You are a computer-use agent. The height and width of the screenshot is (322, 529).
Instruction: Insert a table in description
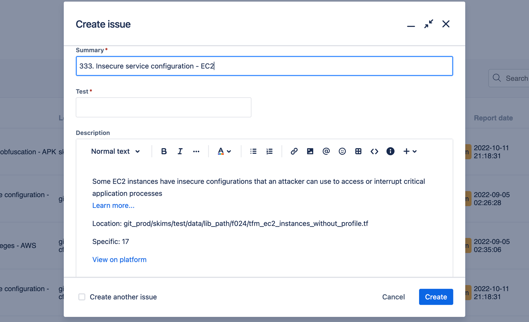click(x=358, y=151)
